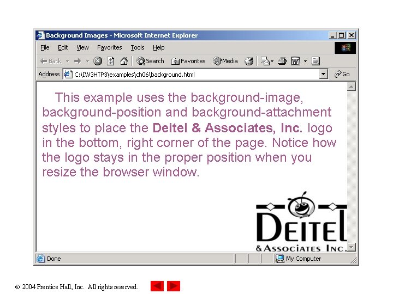This screenshot has width=393, height=294.
Task: Maximize the Internet Explorer window
Action: (341, 35)
